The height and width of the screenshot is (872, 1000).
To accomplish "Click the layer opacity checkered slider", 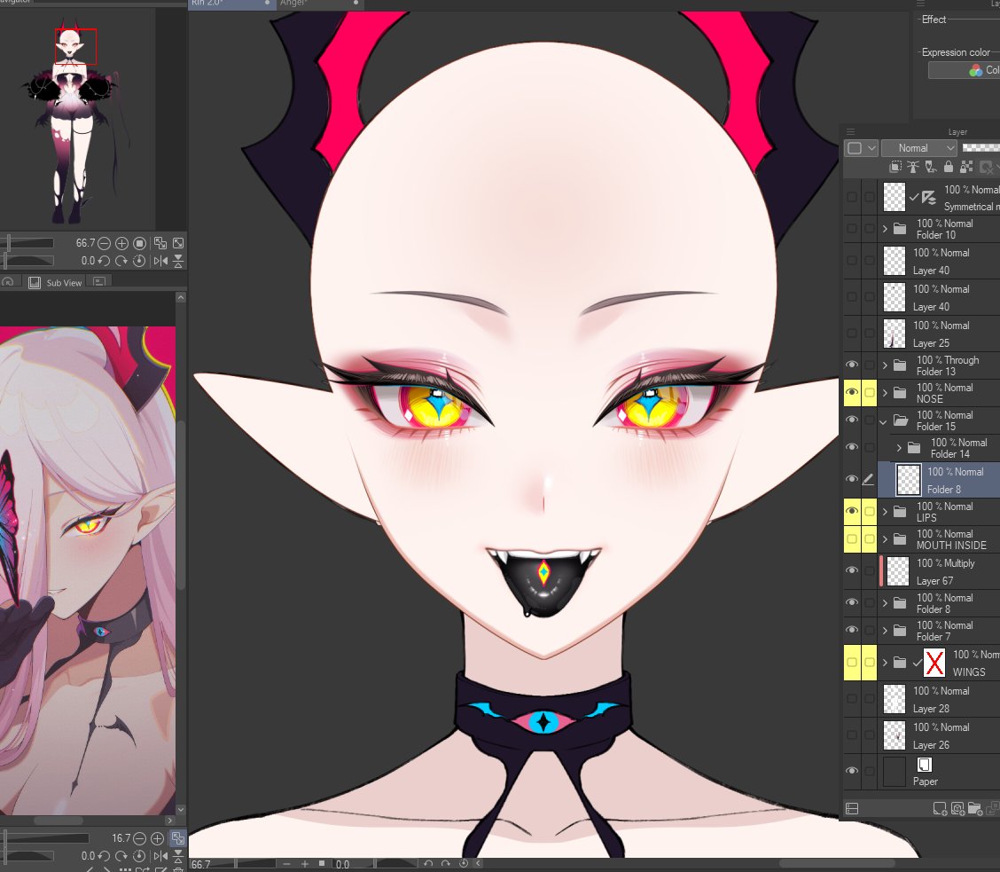I will coord(980,147).
